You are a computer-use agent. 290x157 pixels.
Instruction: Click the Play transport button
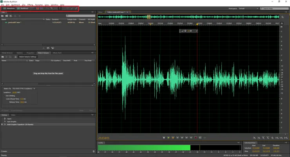(169, 138)
